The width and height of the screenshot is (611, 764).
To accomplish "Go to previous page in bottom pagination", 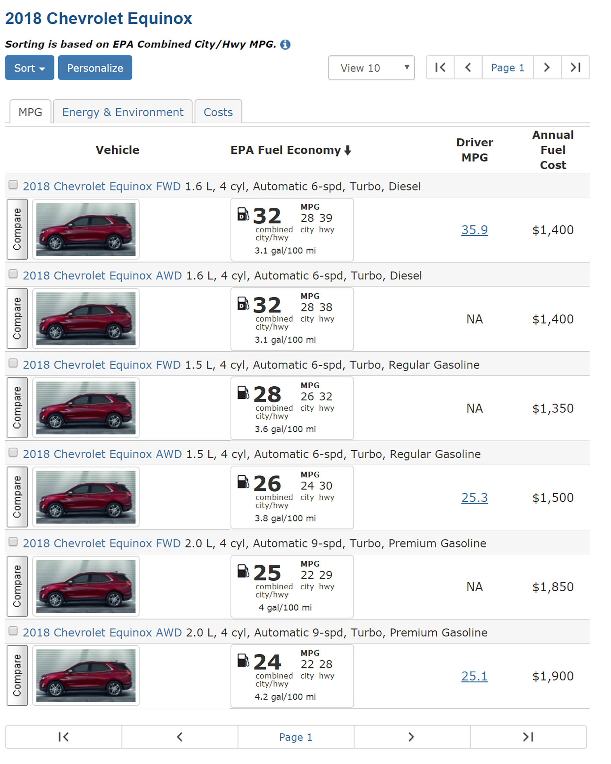I will [x=180, y=737].
